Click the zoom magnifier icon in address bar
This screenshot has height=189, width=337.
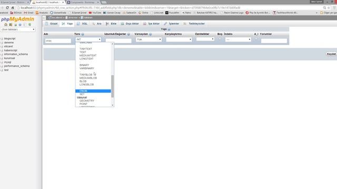[x=324, y=8]
